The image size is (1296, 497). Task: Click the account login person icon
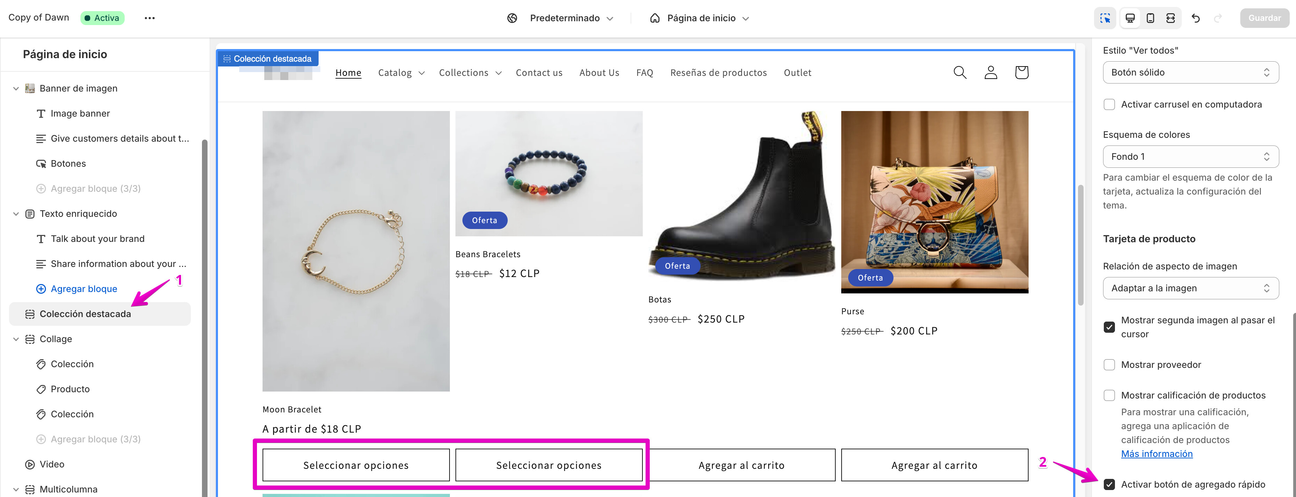991,72
